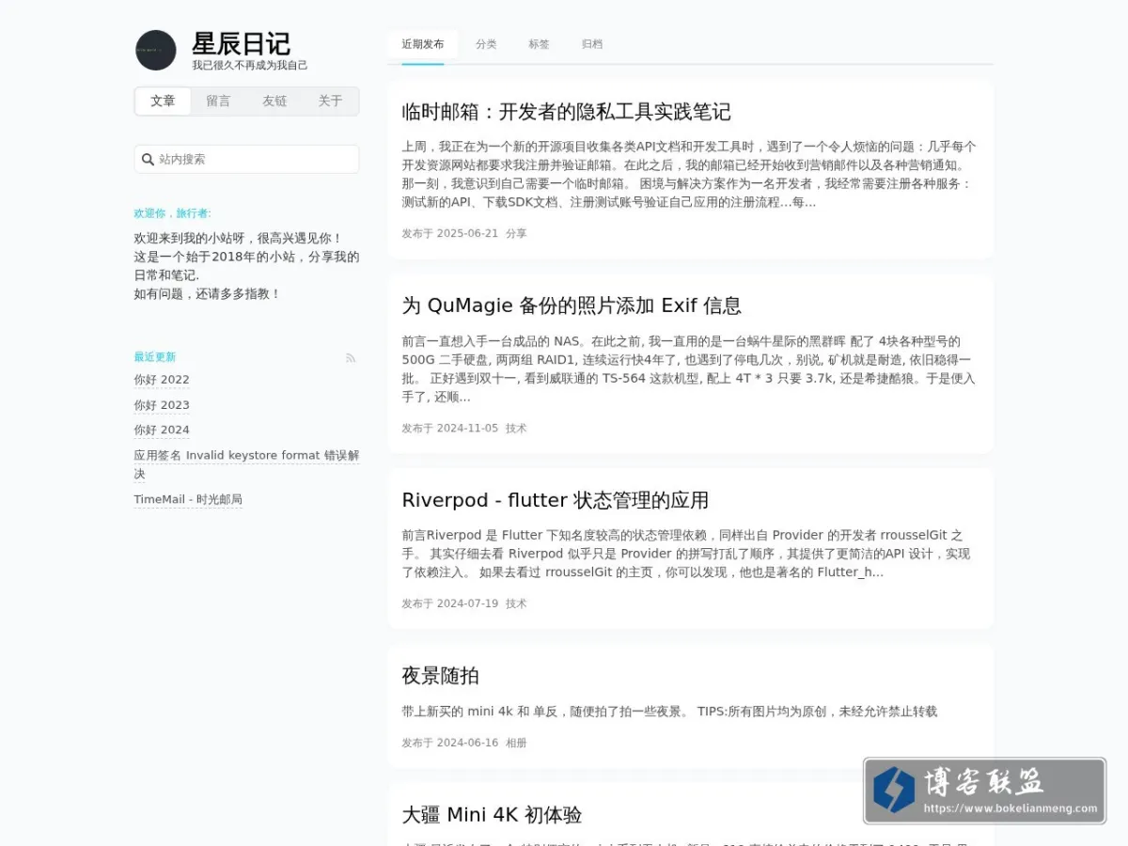This screenshot has height=846, width=1128.
Task: Switch to the 归档 tab
Action: (x=592, y=44)
